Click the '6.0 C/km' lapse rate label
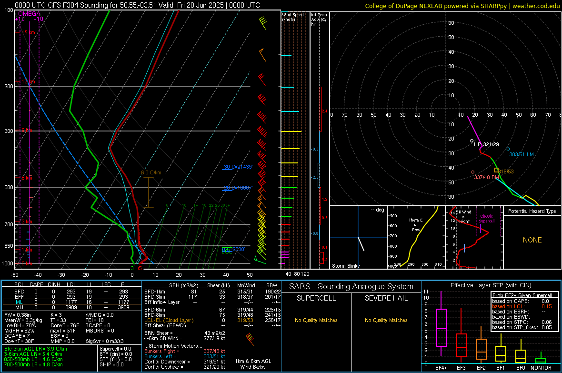This screenshot has width=562, height=373. (x=151, y=172)
